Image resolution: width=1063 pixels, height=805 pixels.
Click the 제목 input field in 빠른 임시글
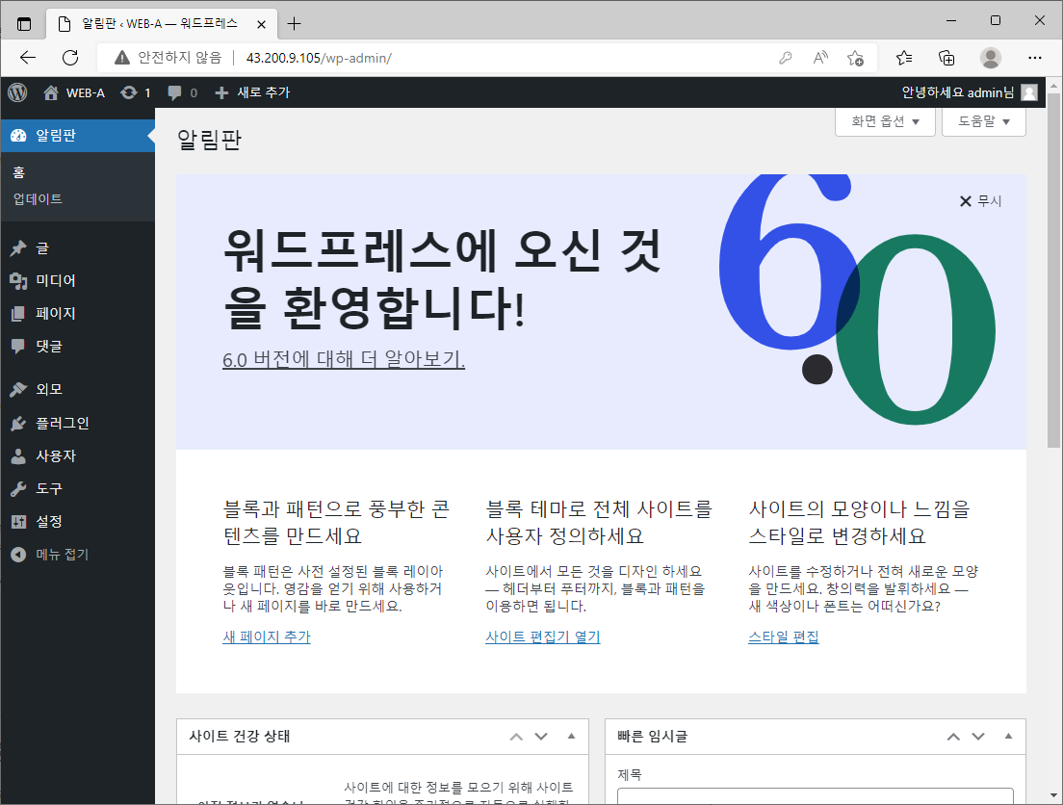point(815,796)
